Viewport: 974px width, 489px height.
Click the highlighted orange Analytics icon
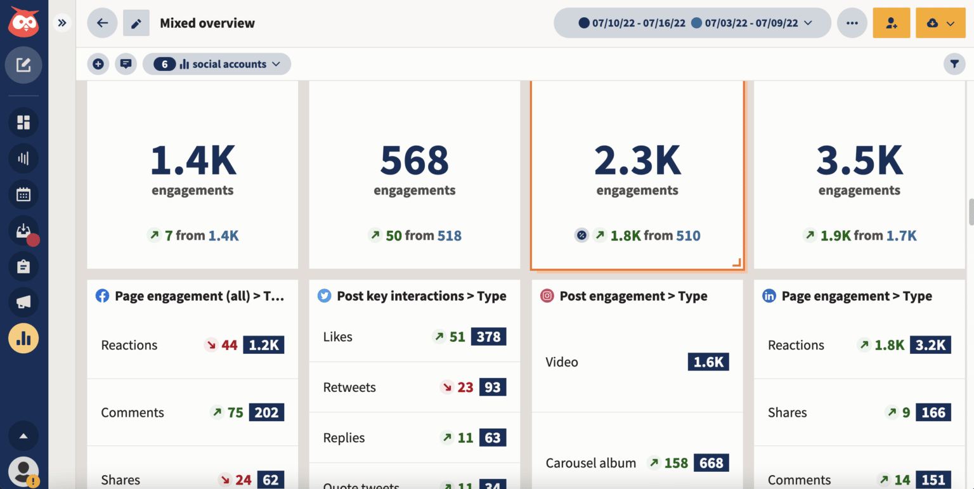tap(23, 338)
